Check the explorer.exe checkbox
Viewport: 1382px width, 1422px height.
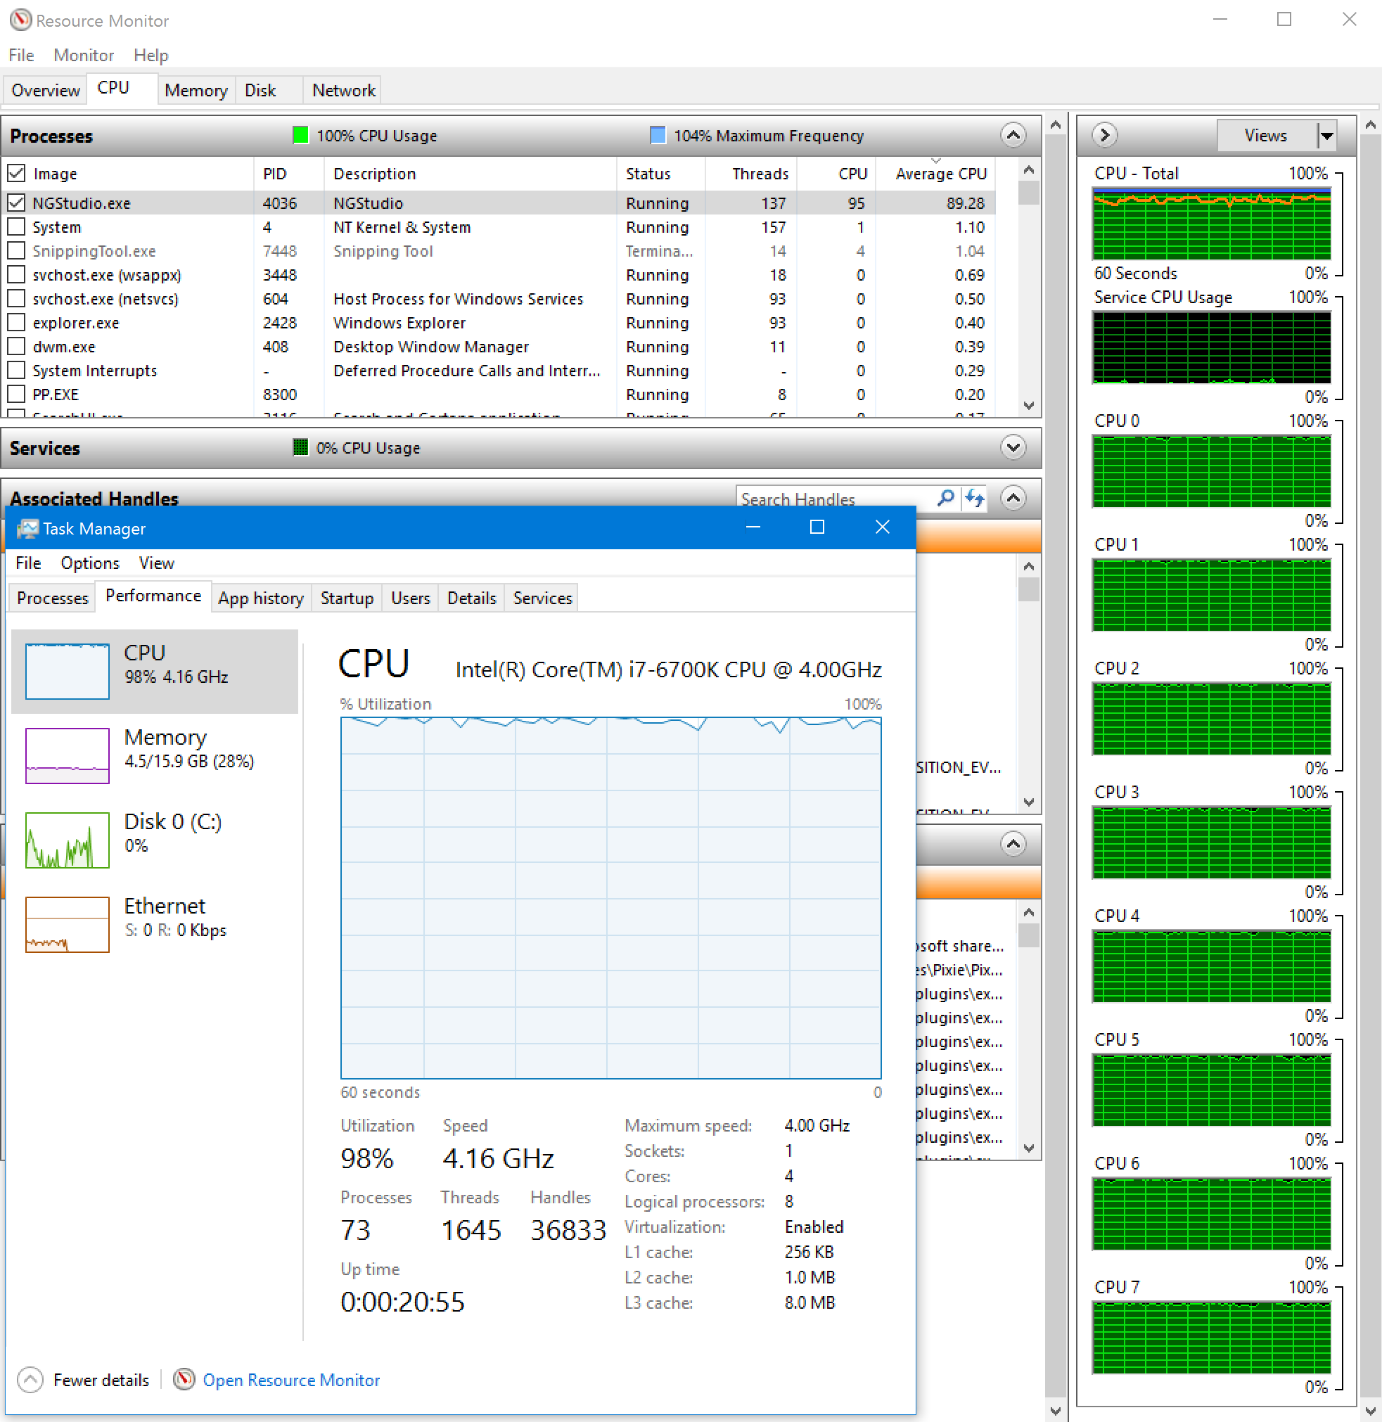(x=16, y=323)
